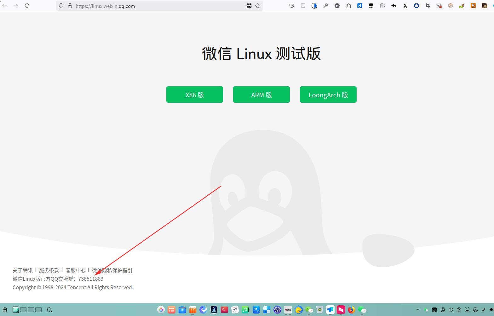
Task: Switch to Firefox in the dock
Action: point(351,310)
